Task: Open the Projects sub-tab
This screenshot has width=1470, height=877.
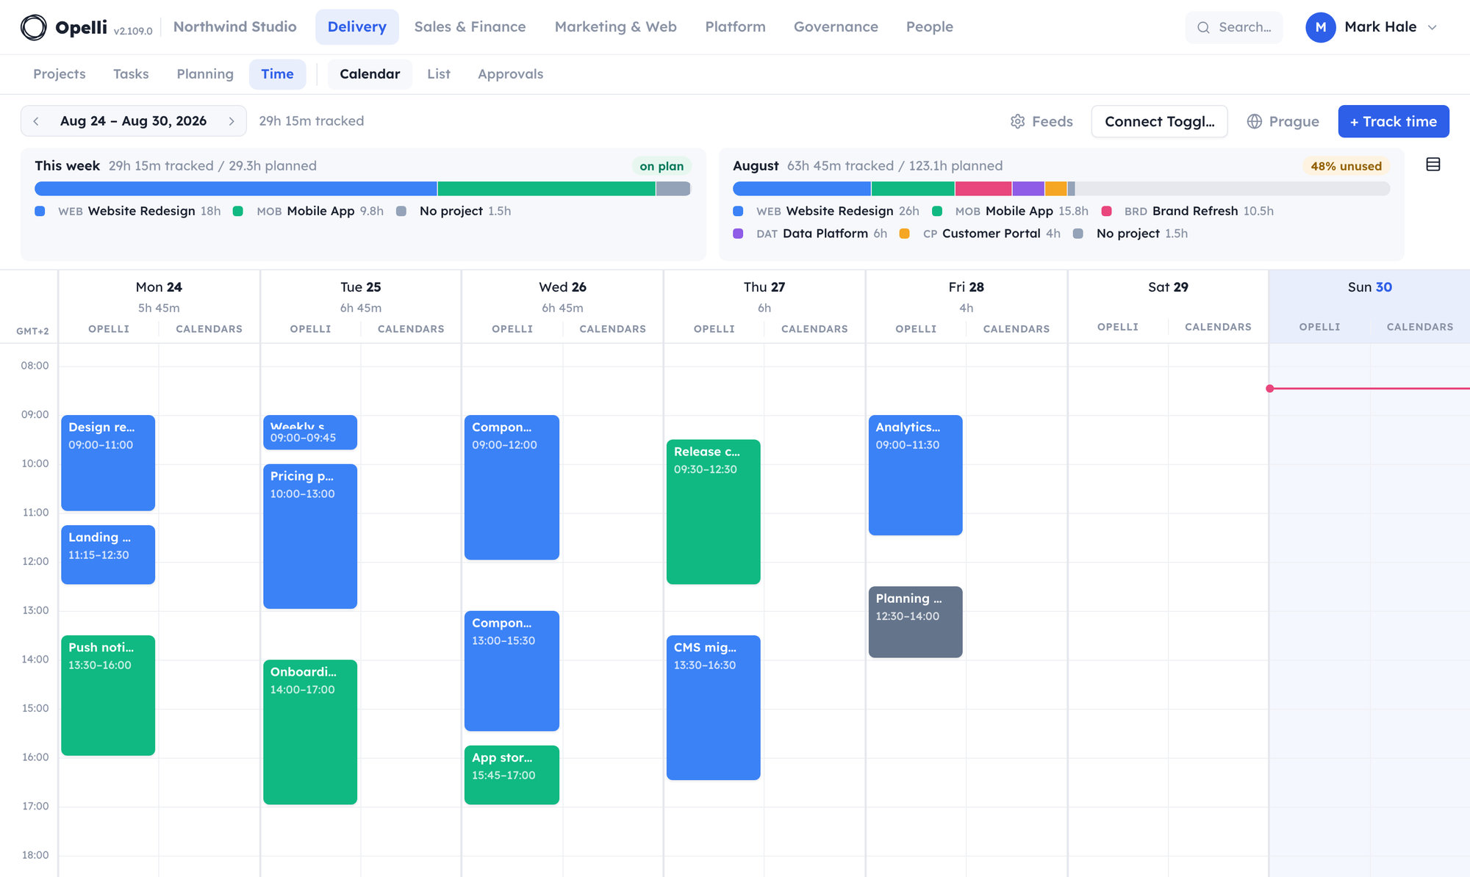Action: coord(59,74)
